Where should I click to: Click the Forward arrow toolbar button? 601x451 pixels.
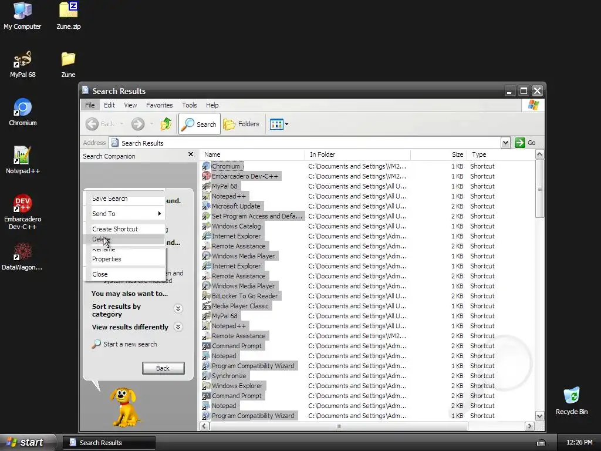point(137,124)
